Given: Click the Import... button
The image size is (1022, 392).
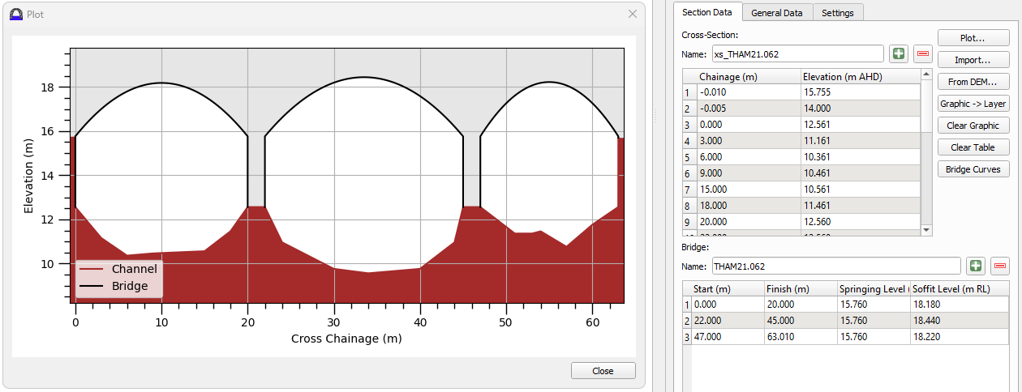Looking at the screenshot, I should coord(973,60).
